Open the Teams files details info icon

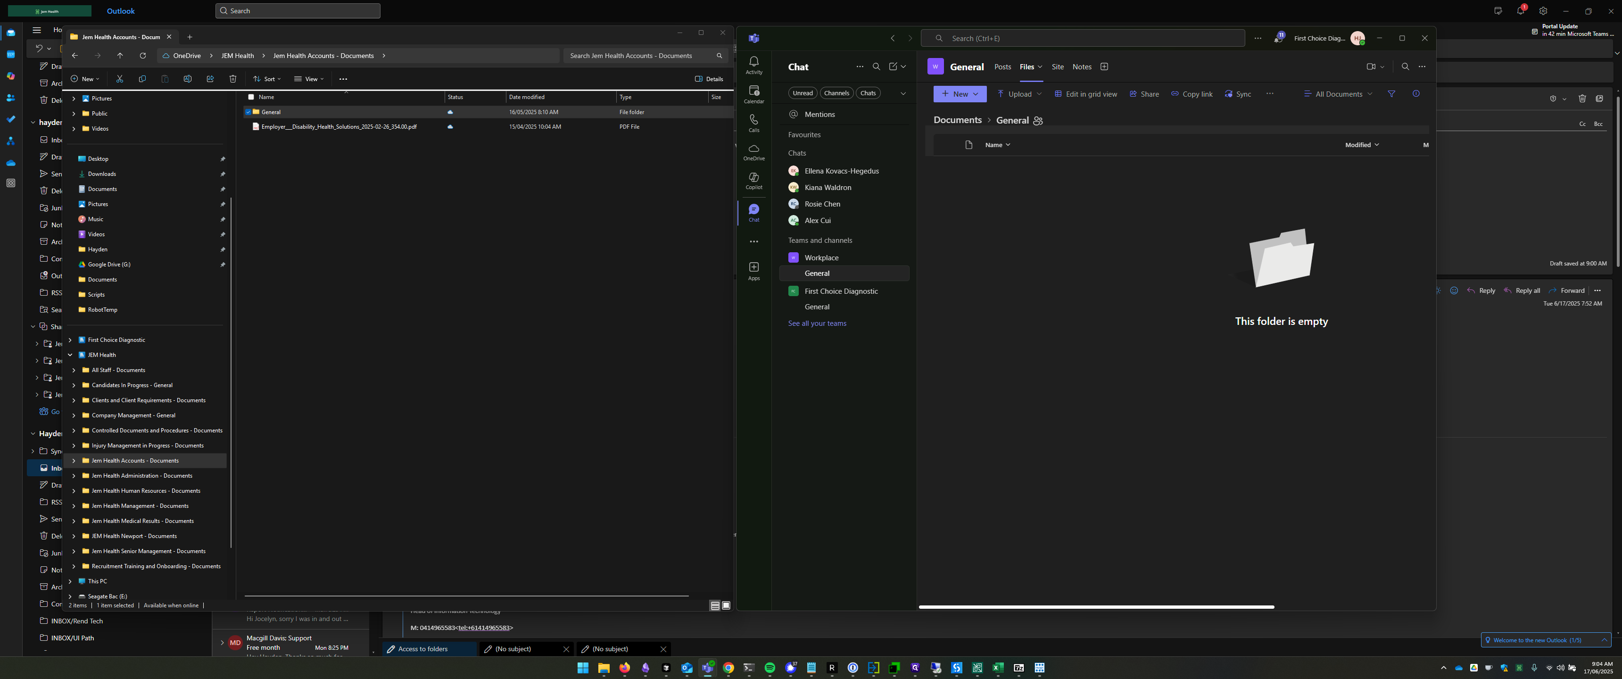1416,94
